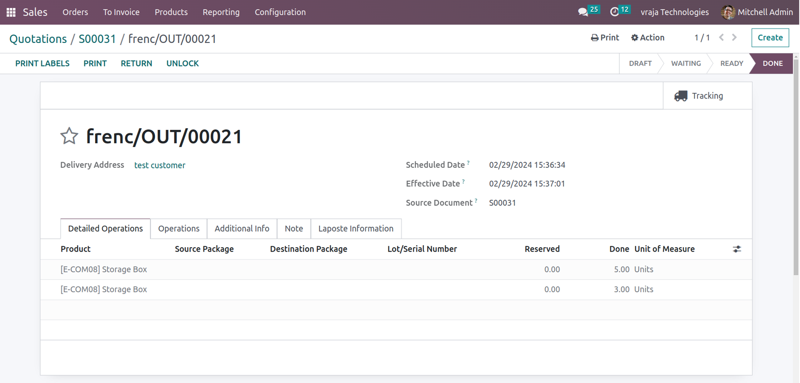Go to the next record arrow
Screen dimensions: 800x383
pyautogui.click(x=734, y=37)
